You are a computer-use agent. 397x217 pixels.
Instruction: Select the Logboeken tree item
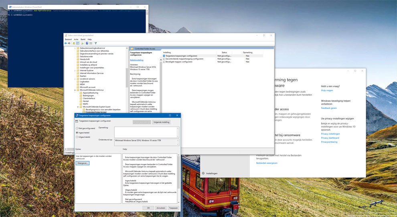tap(84, 81)
